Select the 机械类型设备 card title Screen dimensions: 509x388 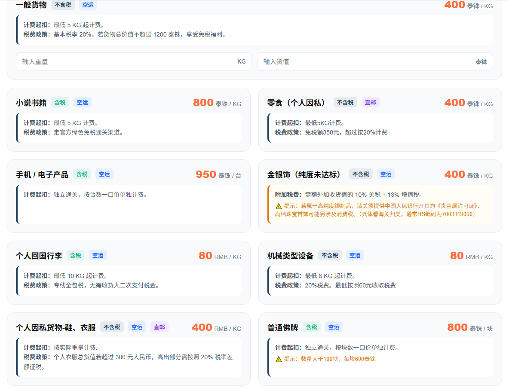tap(290, 256)
